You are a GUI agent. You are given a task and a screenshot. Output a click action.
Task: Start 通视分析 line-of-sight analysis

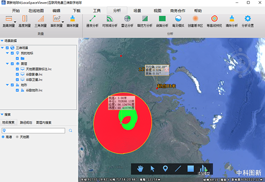[x=93, y=22]
